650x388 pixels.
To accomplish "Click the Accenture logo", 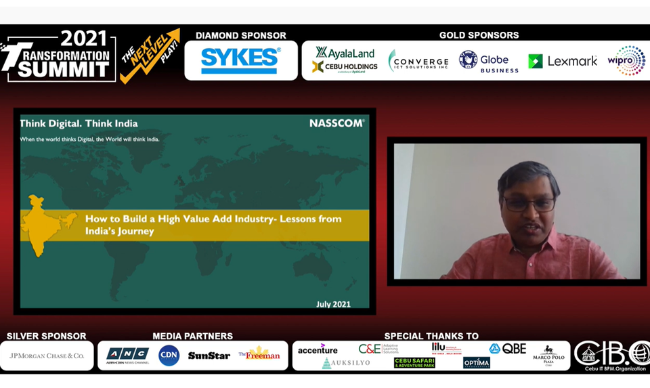I will (318, 349).
